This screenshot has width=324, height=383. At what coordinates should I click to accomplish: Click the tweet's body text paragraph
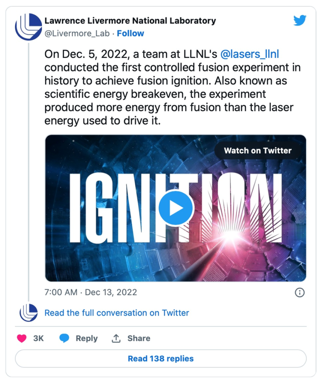tap(172, 88)
